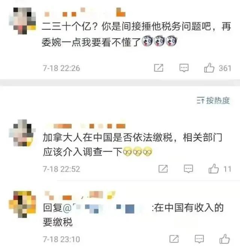
Task: Select the reply text 在中国有收入的要缴税
Action: click(x=133, y=215)
